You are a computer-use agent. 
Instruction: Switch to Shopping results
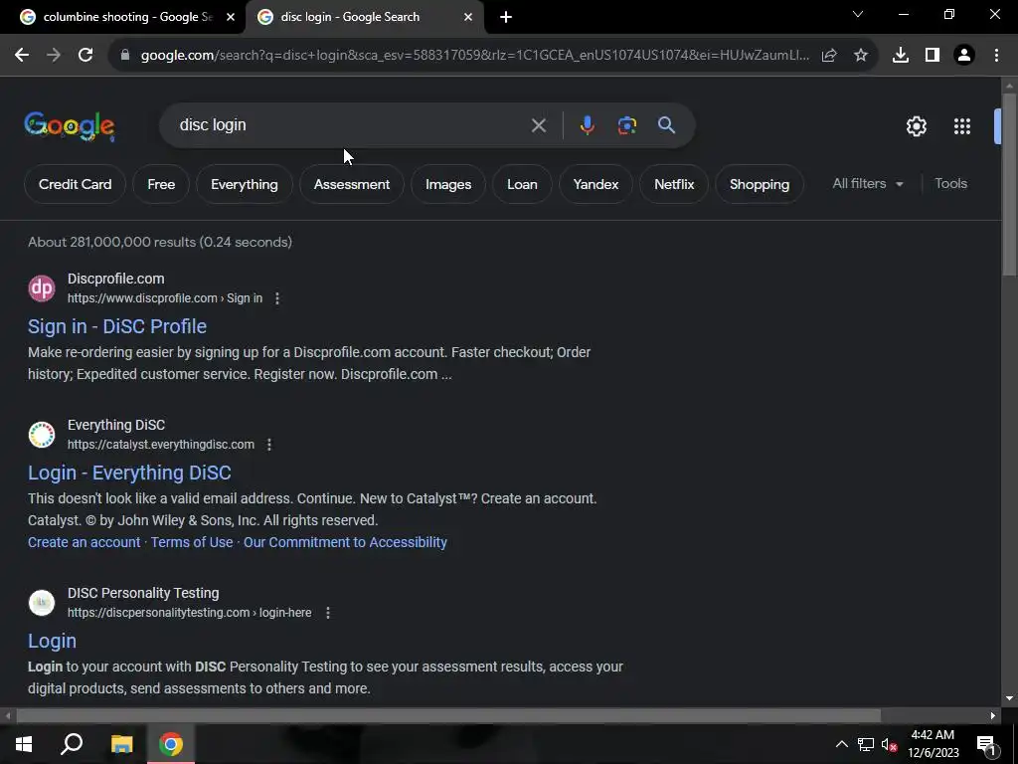click(760, 184)
